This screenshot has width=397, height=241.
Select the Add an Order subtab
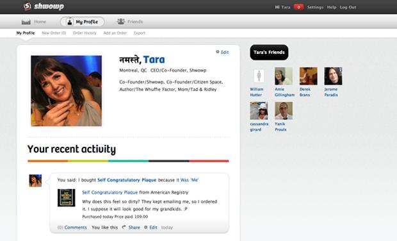coord(115,33)
